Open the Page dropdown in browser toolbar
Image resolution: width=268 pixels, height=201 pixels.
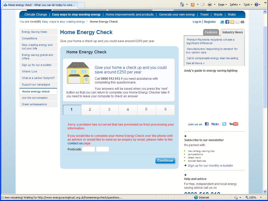tap(222, 5)
